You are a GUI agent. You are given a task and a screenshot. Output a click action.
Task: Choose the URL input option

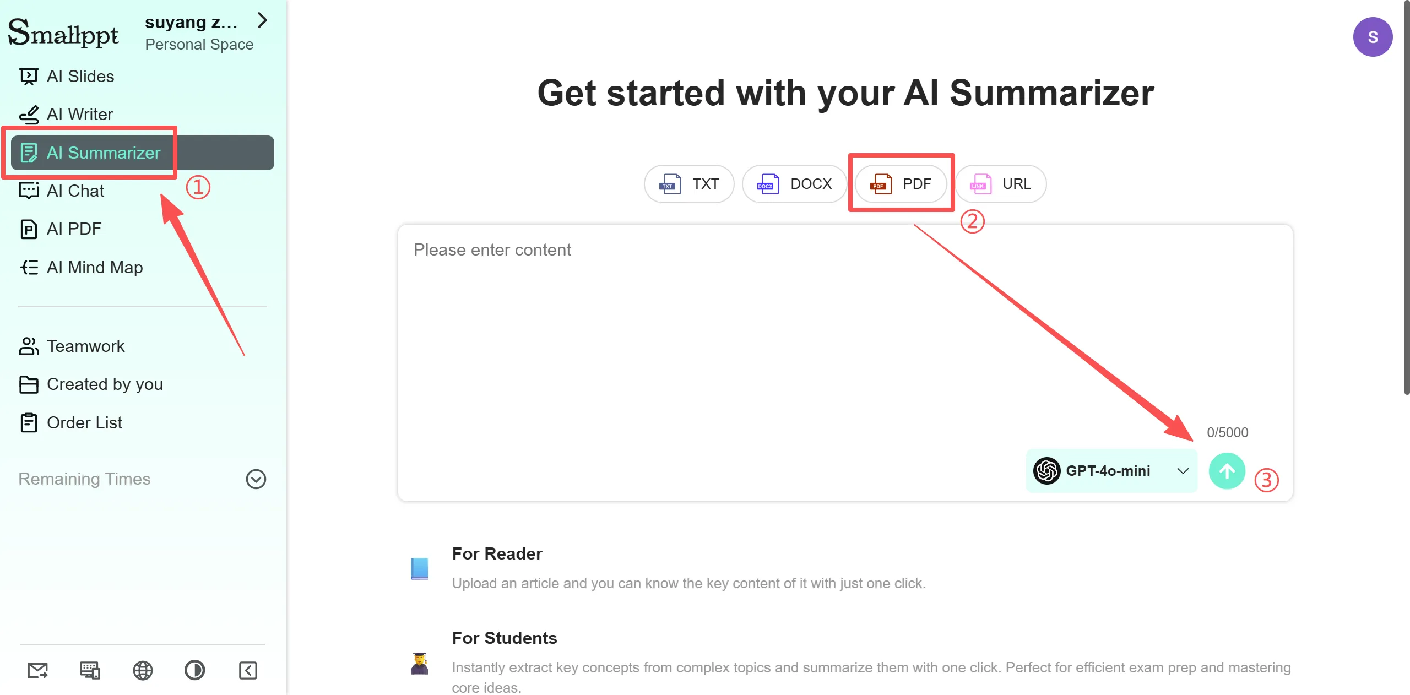[x=1001, y=183]
